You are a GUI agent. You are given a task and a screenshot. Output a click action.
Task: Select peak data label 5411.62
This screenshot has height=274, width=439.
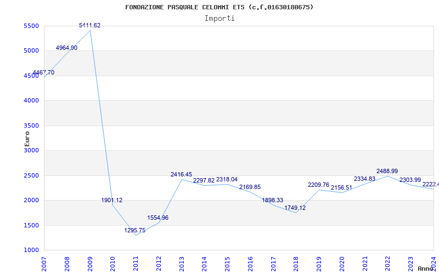[x=89, y=25]
